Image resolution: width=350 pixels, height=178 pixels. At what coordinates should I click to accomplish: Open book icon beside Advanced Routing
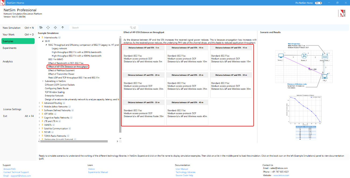pyautogui.click(x=64, y=103)
